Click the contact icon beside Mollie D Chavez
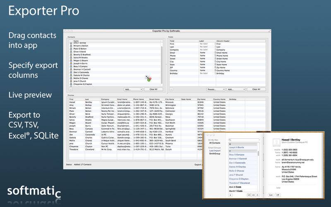 [x=71, y=78]
